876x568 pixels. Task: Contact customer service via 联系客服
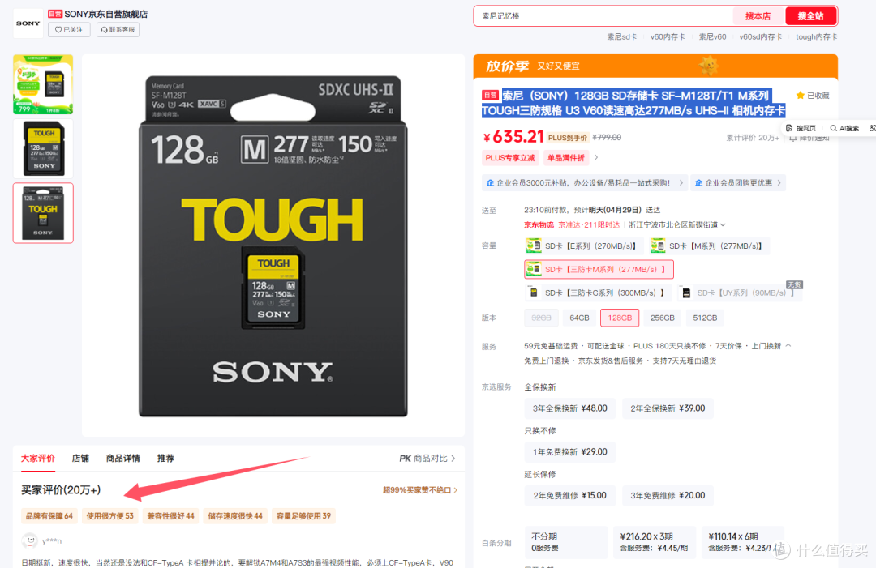point(118,29)
